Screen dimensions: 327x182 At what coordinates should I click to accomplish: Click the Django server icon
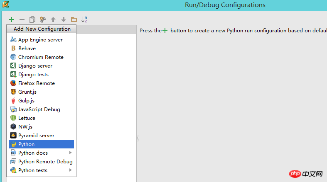[13, 66]
